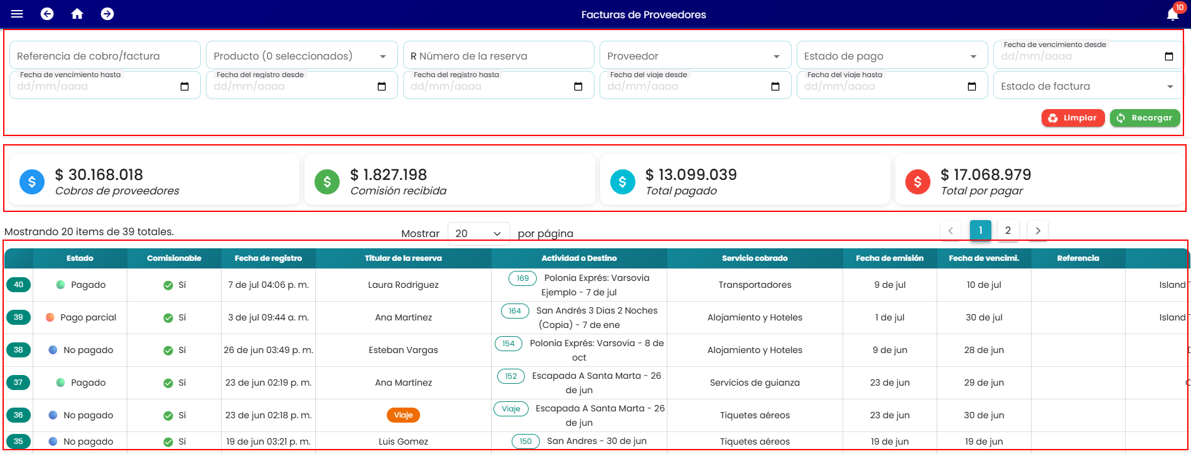Screen dimensions: 1191x454
Task: Go back with the left arrow icon
Action: point(47,14)
